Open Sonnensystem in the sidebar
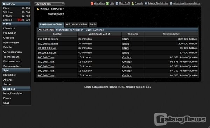Viewport: 210px width, 128px height. (x=12, y=66)
